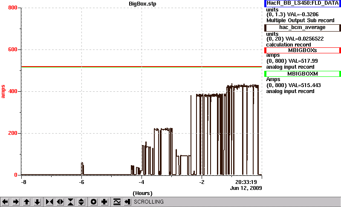
Task: Click the plus-sign toolbar button
Action: tap(104, 202)
